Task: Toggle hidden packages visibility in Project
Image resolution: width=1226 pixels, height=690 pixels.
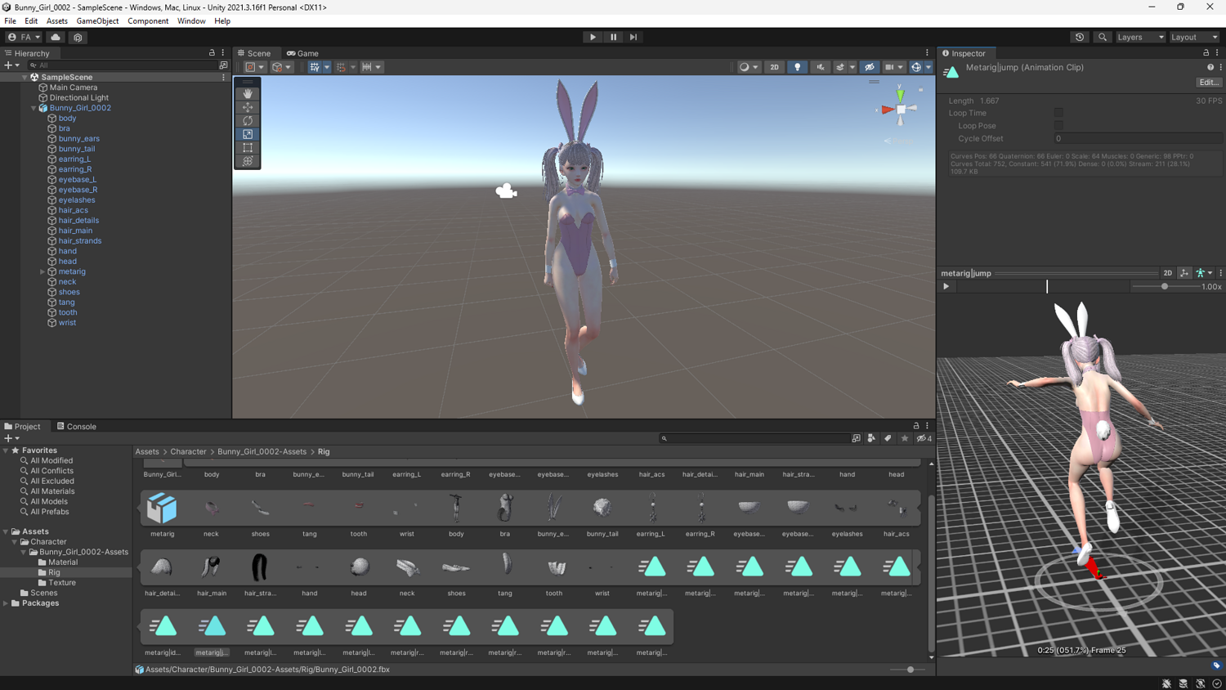Action: click(924, 438)
